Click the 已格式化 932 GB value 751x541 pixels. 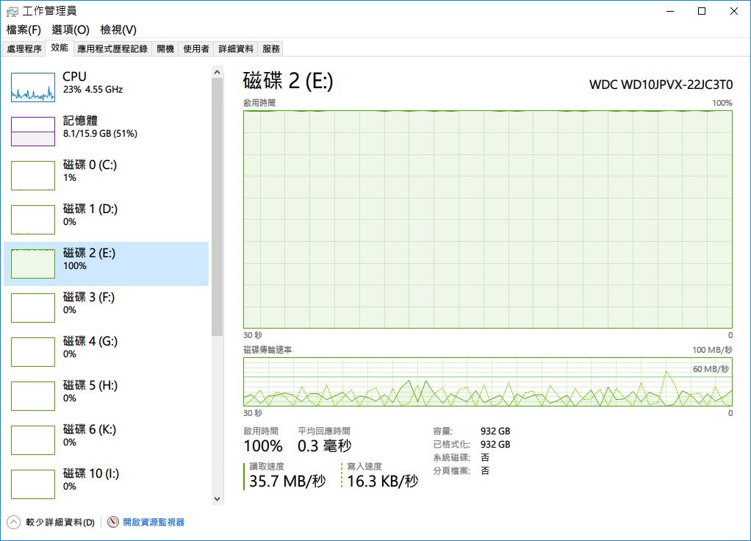tap(495, 444)
